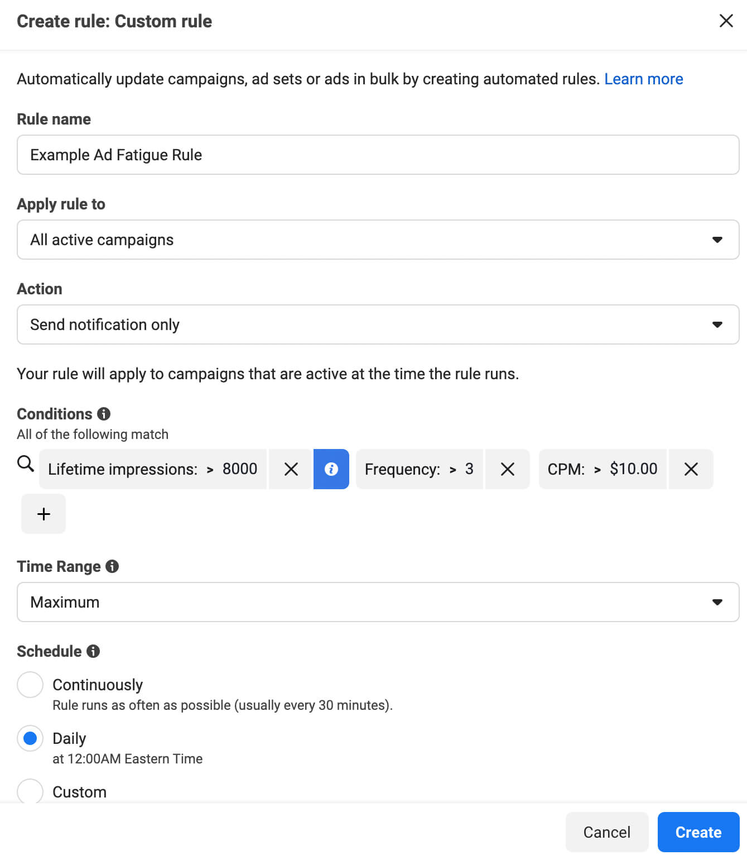The height and width of the screenshot is (855, 747).
Task: Open the condition search magnifier
Action: 25,463
